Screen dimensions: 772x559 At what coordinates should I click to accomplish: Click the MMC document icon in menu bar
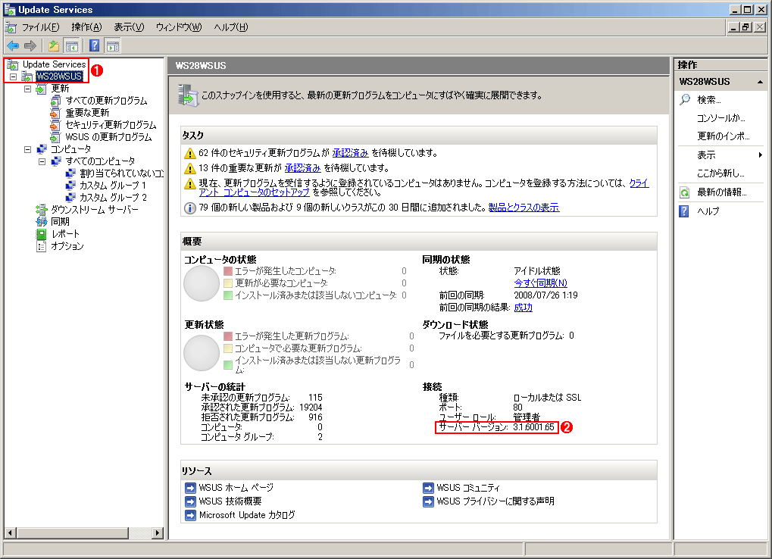11,27
